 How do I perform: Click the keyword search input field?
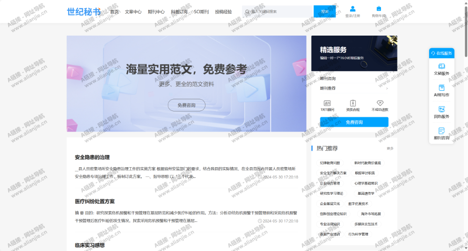coord(278,12)
